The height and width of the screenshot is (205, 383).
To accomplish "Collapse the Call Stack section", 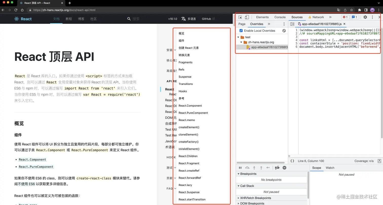I will click(238, 186).
